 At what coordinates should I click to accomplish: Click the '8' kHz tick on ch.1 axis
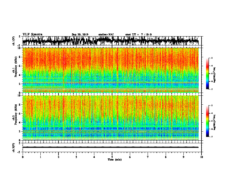click(20, 57)
